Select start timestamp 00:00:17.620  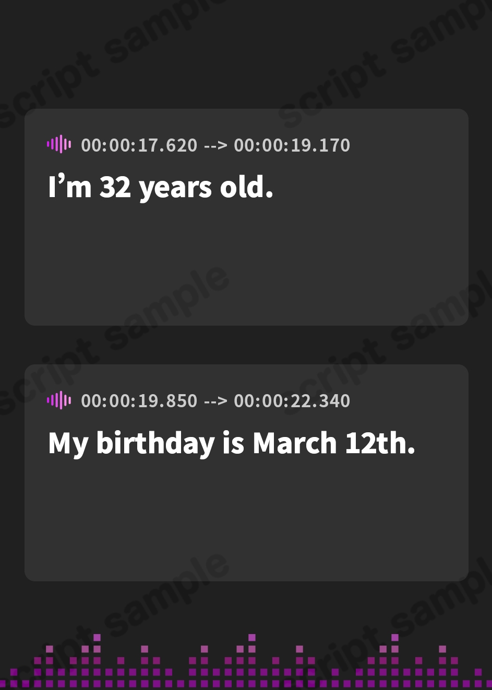tap(139, 145)
